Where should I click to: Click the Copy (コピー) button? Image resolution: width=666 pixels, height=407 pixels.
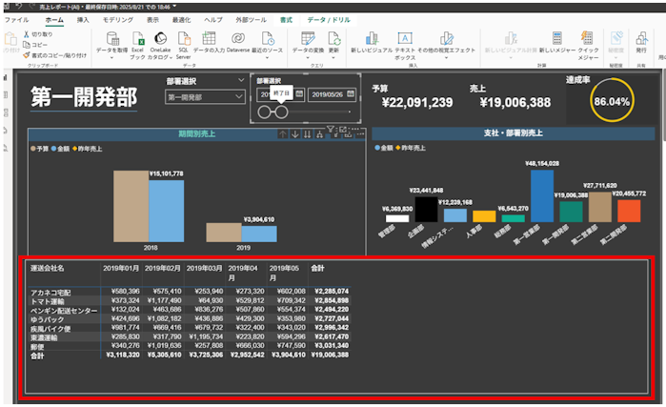click(x=38, y=44)
